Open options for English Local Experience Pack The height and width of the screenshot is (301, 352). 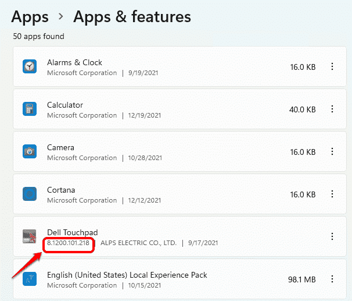pyautogui.click(x=332, y=279)
